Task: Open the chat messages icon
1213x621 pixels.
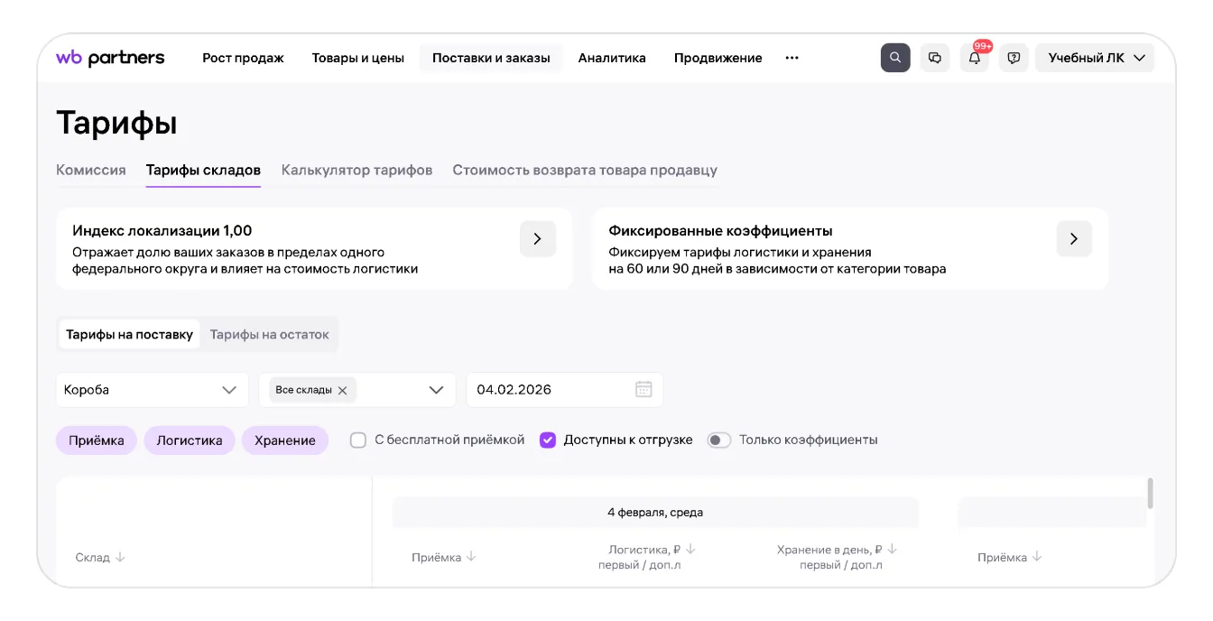Action: point(935,58)
